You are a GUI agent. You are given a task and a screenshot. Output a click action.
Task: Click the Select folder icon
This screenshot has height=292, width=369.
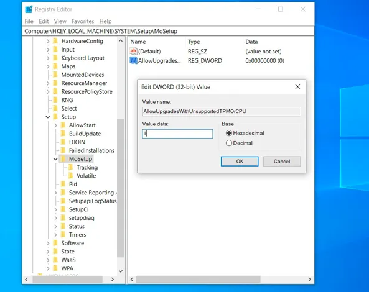55,108
